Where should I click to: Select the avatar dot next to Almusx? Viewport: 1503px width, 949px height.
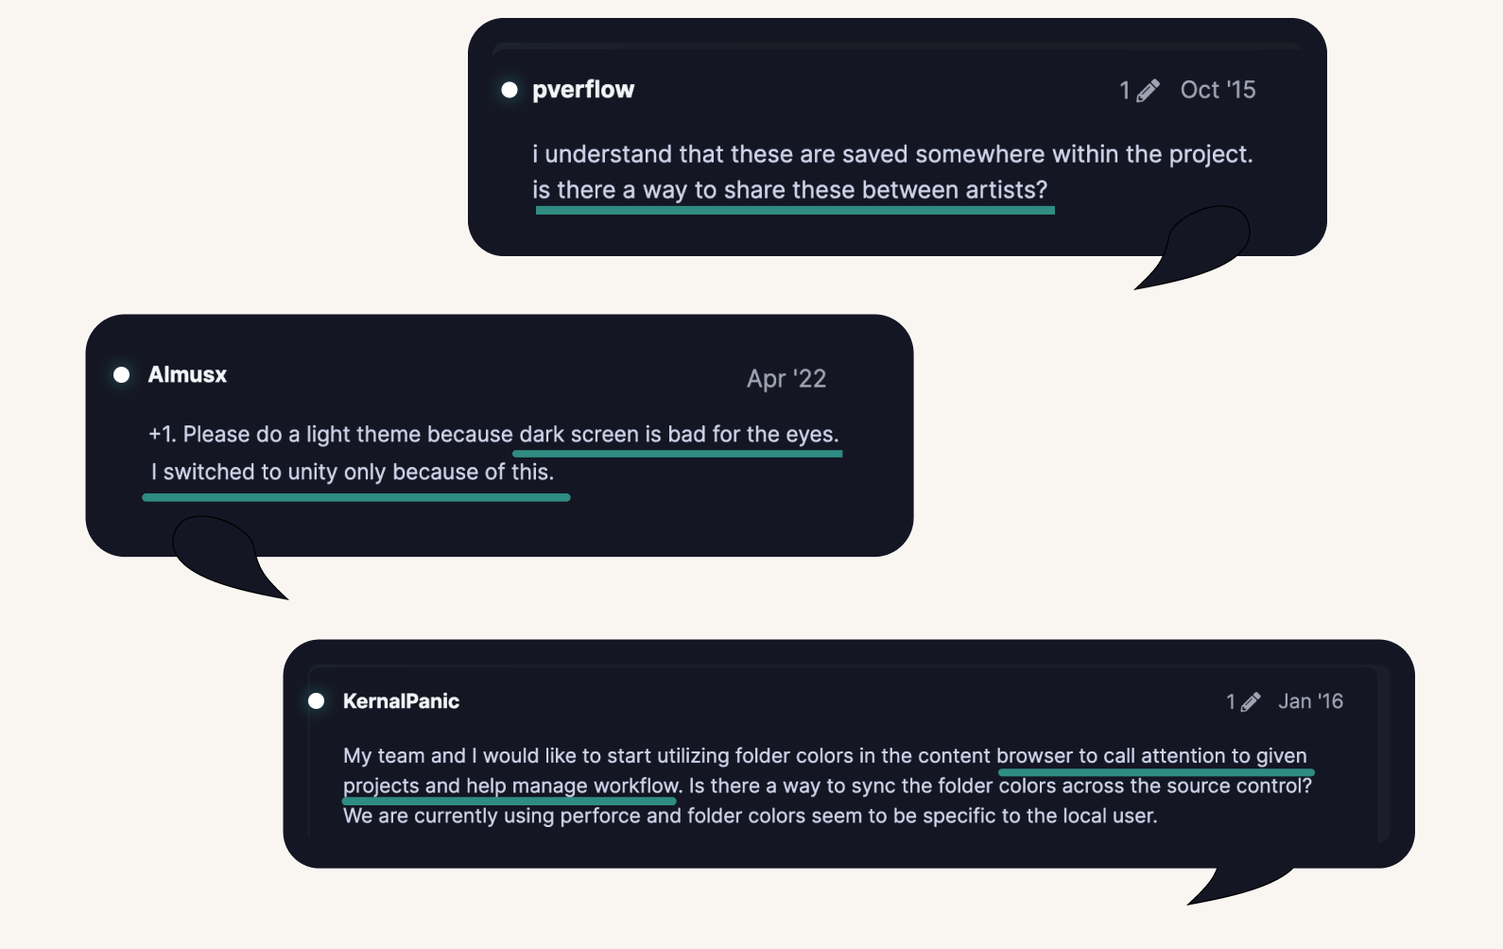(x=122, y=375)
